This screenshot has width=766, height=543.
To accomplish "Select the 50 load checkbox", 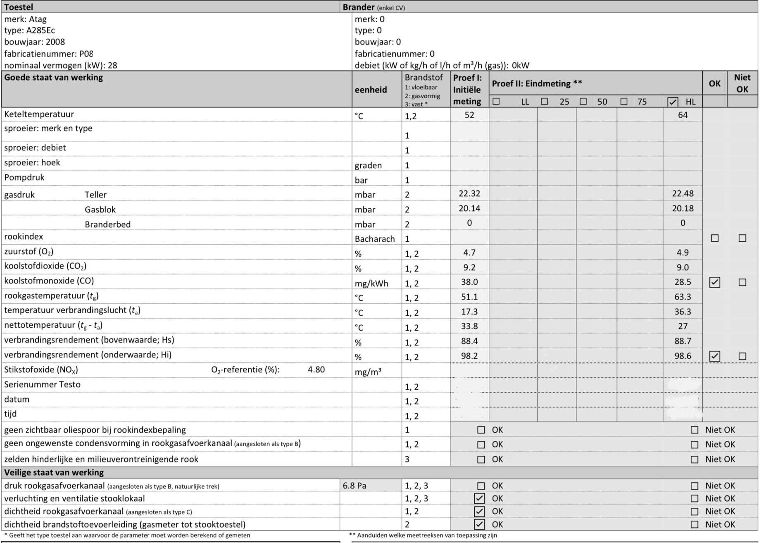I will coord(583,102).
